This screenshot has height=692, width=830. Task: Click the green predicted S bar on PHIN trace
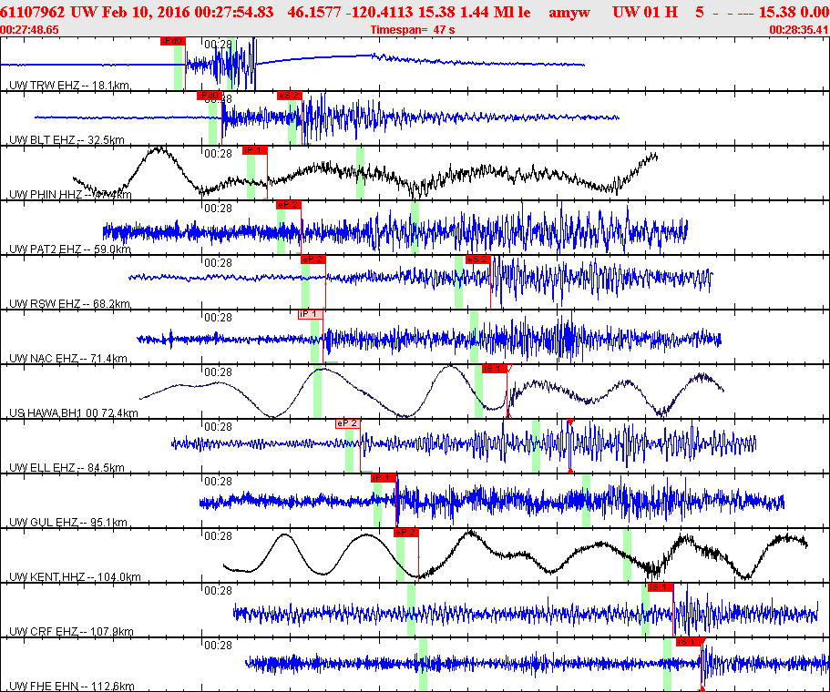(360, 173)
